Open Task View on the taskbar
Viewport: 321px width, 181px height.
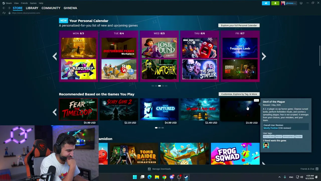tap(142, 177)
